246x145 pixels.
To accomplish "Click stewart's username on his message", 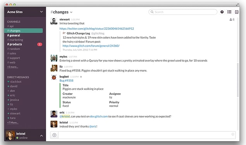I will [64, 20].
